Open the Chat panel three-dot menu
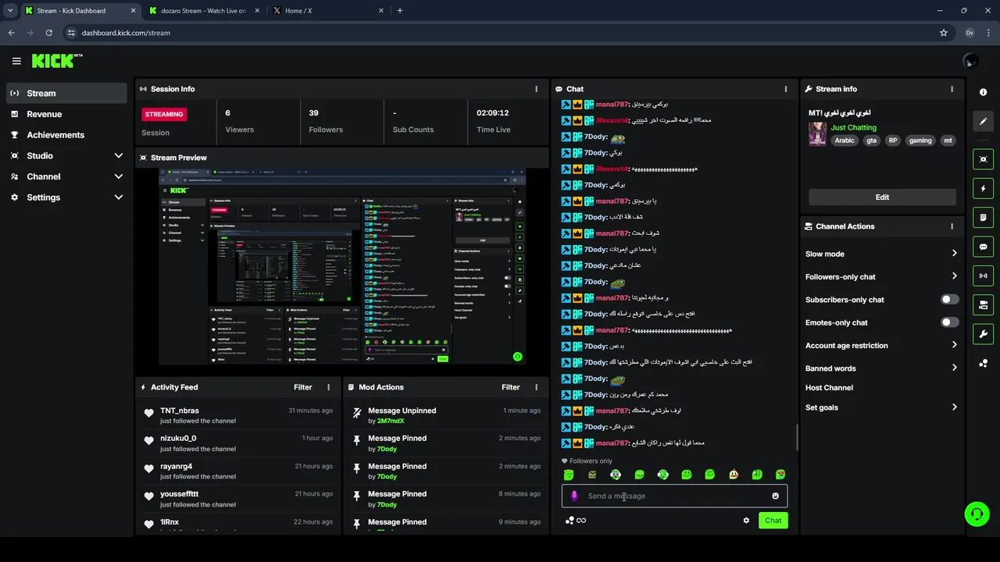The width and height of the screenshot is (1000, 562). coord(786,89)
